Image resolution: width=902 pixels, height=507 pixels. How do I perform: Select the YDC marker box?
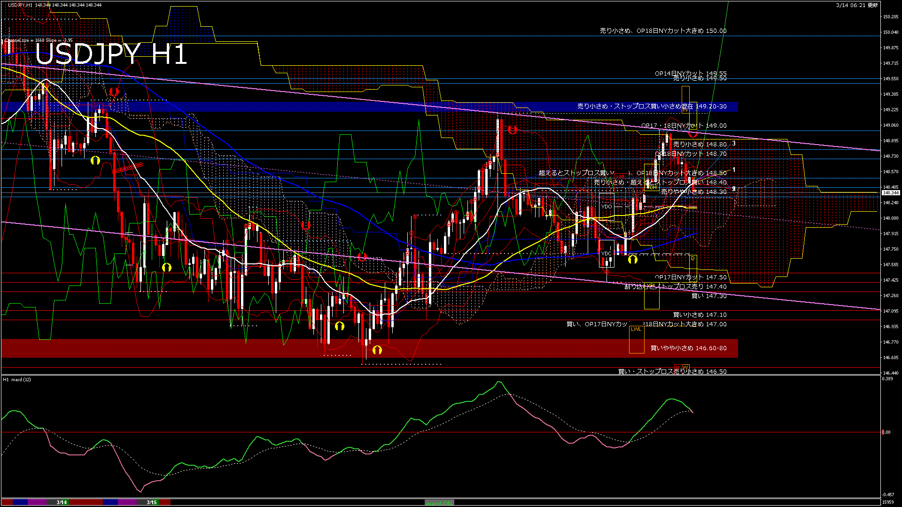click(607, 253)
